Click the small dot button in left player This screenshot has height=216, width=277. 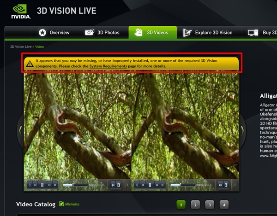[x=127, y=185]
